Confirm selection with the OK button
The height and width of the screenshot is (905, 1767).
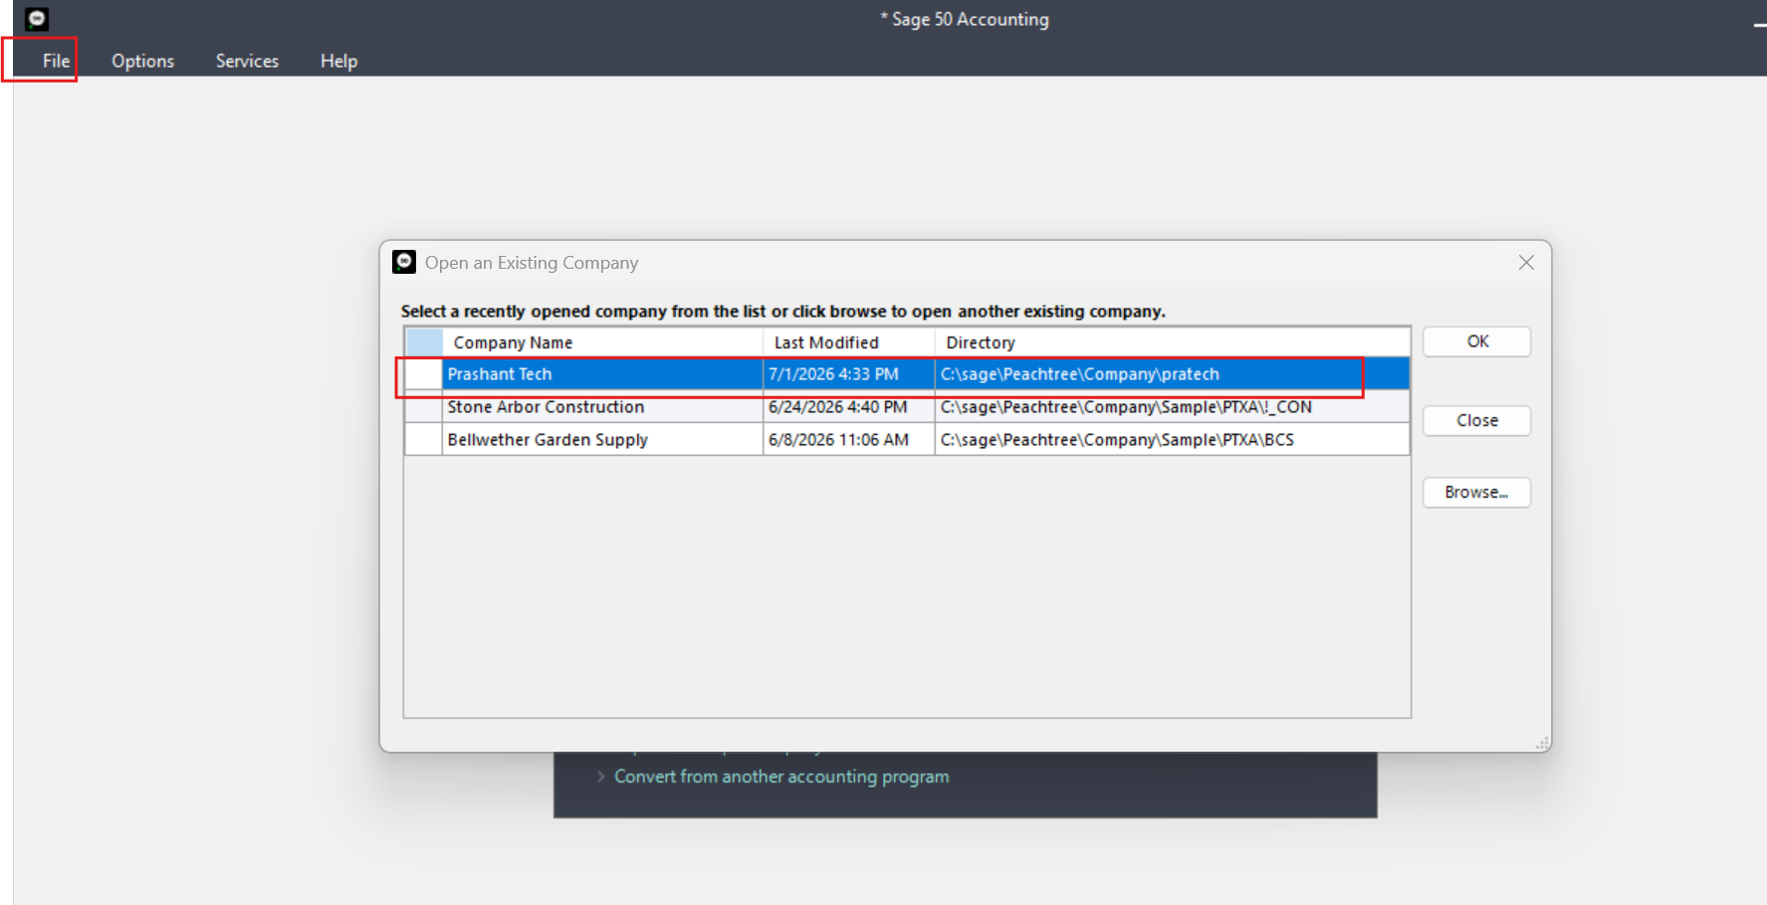tap(1477, 341)
